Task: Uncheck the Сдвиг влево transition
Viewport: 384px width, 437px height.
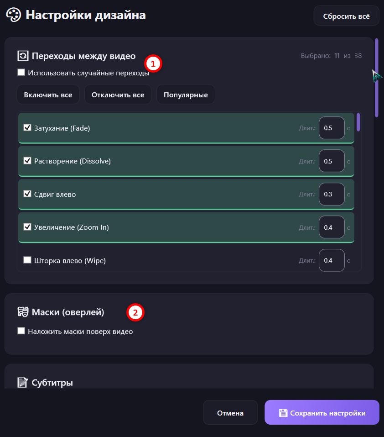Action: tap(27, 194)
